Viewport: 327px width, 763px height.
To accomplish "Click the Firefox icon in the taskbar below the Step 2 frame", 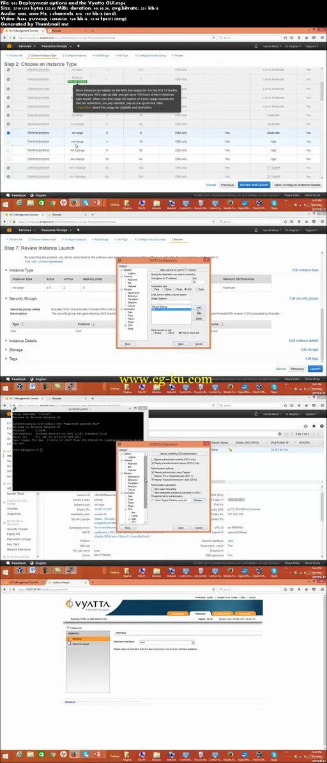I will tap(73, 203).
